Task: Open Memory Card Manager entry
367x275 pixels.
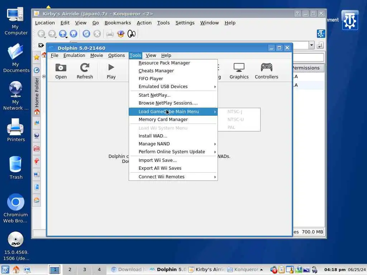Action: coord(173,120)
